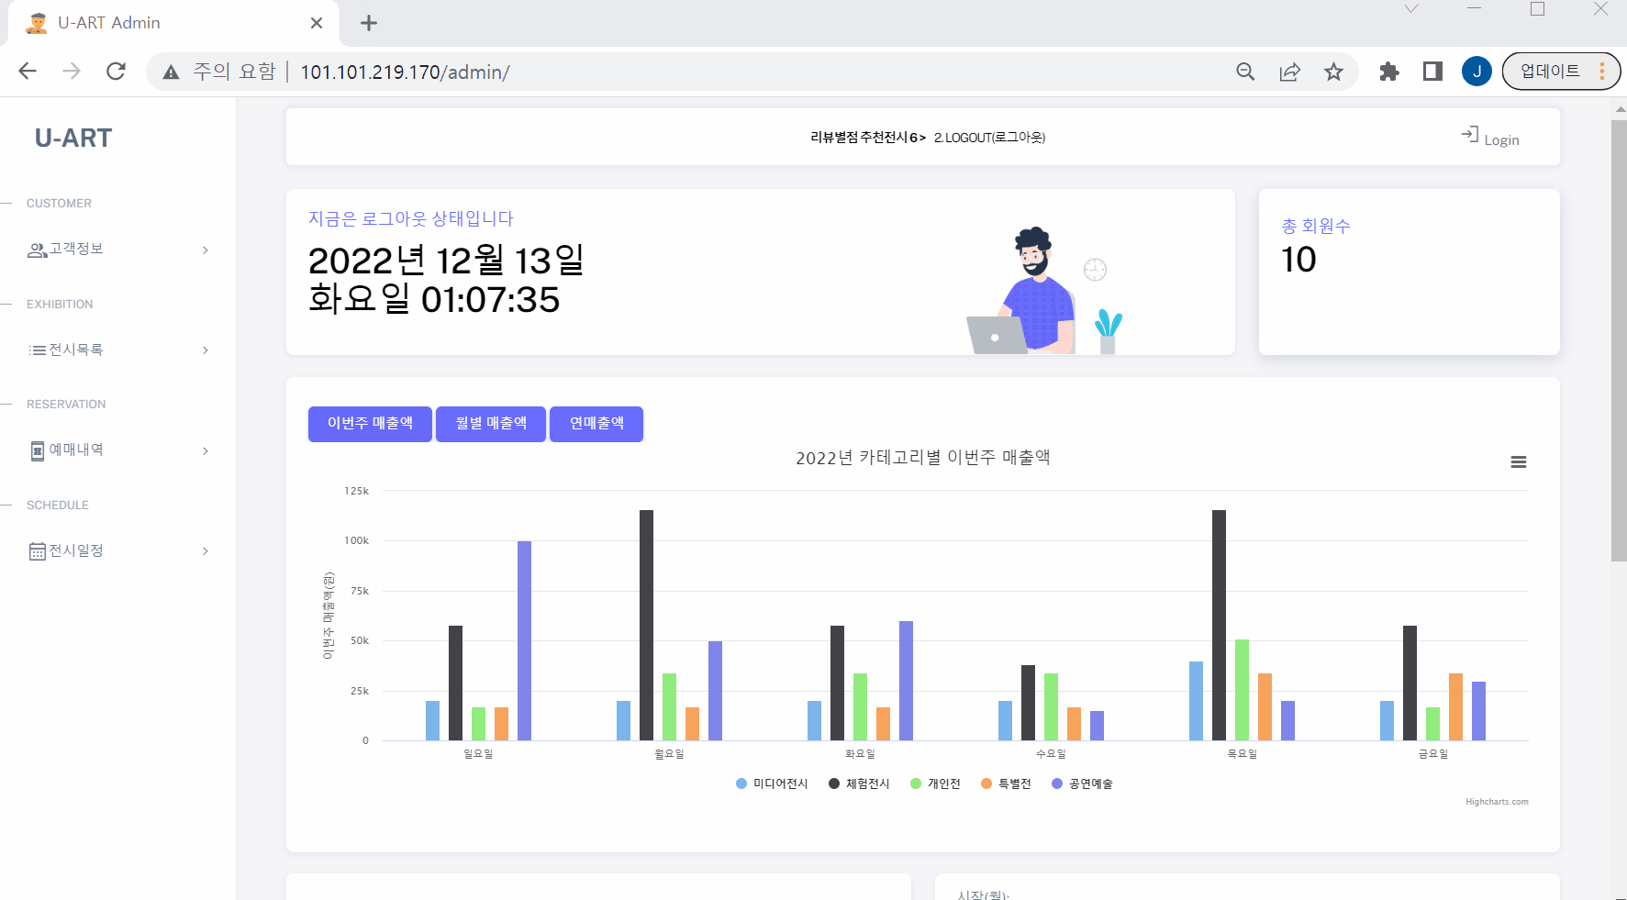Click the page reload icon
This screenshot has width=1627, height=900.
[116, 71]
